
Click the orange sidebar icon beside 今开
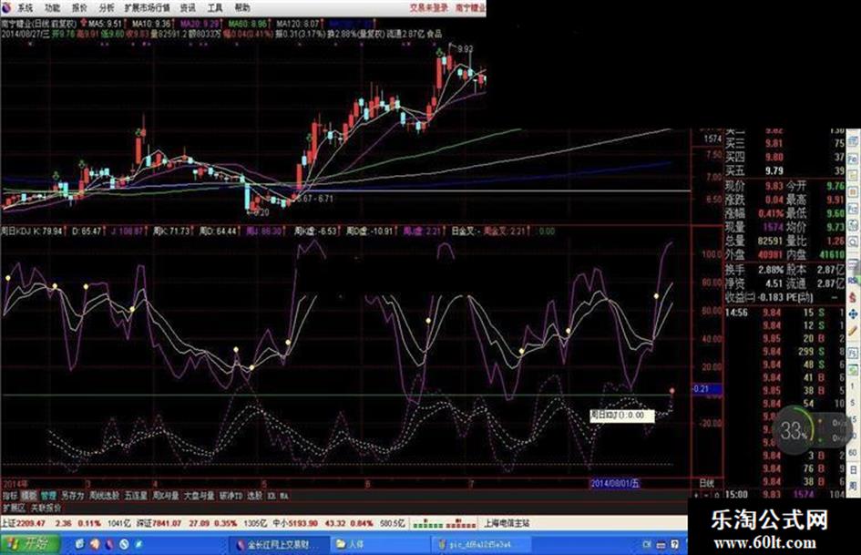point(853,191)
